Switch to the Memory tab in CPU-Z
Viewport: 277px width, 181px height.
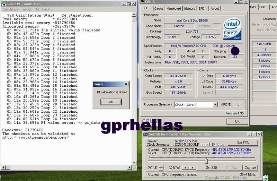(189, 8)
